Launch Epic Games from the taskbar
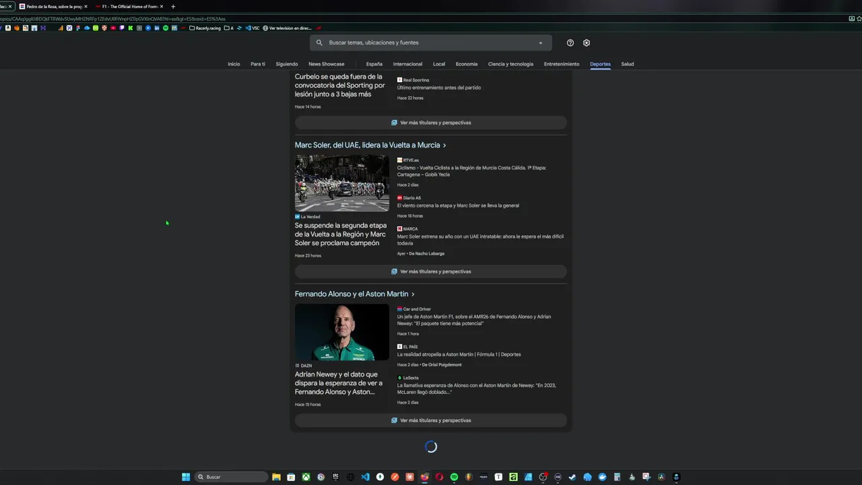 pos(335,477)
